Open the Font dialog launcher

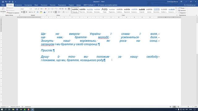pyautogui.click(x=47, y=15)
